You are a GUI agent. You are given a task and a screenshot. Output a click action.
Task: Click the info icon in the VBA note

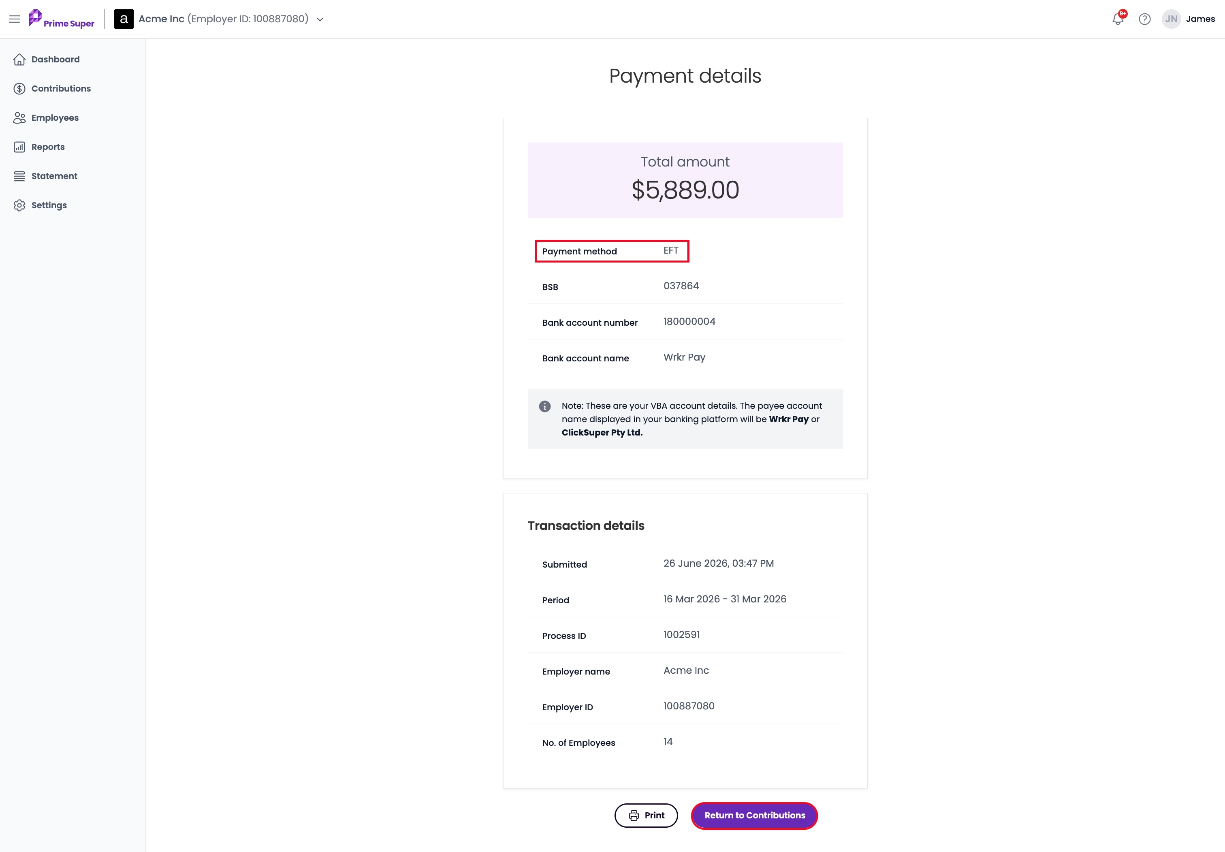(545, 406)
